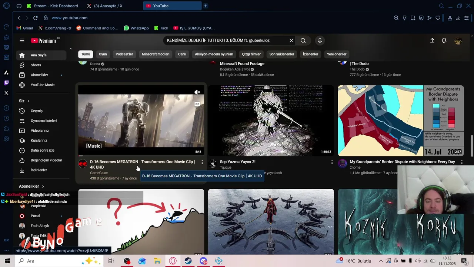Expand the Siz section chevron
Screen dimensions: 474x267
pos(28,101)
